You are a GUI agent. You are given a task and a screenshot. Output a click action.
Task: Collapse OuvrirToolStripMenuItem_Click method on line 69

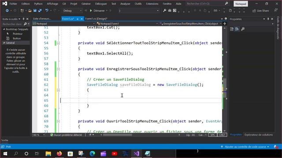58,121
